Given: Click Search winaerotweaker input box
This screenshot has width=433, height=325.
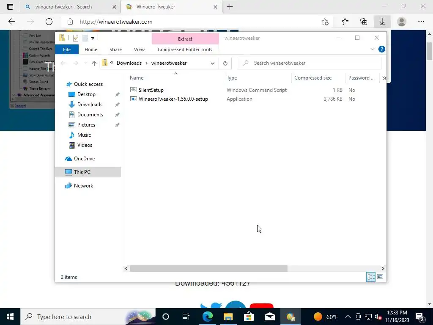Looking at the screenshot, I should point(309,63).
